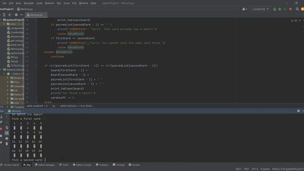Expand the site-packages folder

click(8, 99)
